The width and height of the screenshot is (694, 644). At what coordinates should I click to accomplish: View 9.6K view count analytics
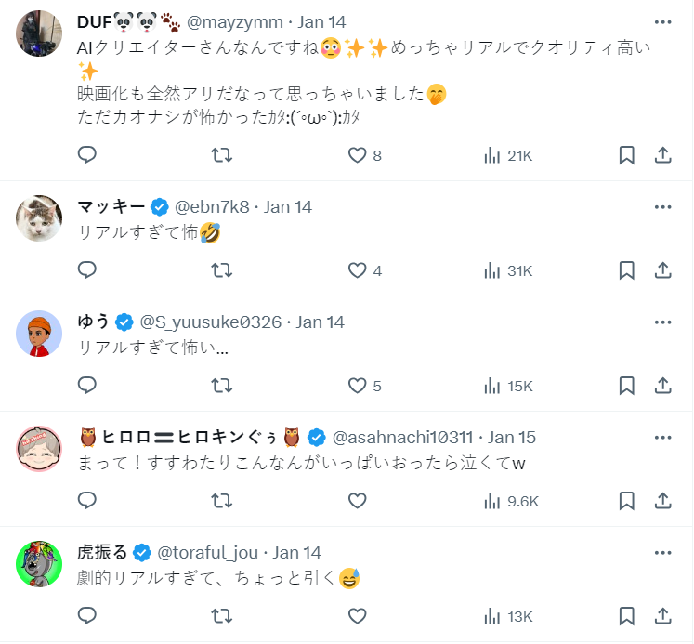(512, 501)
